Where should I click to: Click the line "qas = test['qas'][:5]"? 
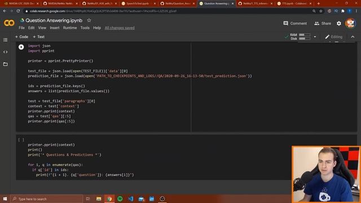[x=49, y=116]
